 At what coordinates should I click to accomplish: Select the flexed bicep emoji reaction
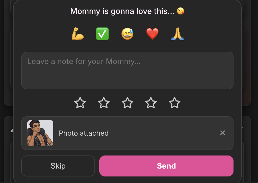tap(78, 34)
